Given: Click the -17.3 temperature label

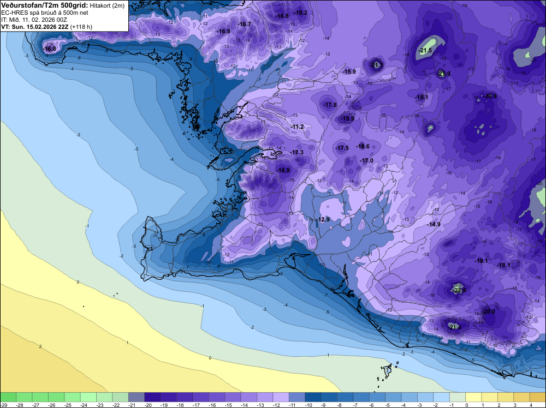Looking at the screenshot, I should point(296,153).
